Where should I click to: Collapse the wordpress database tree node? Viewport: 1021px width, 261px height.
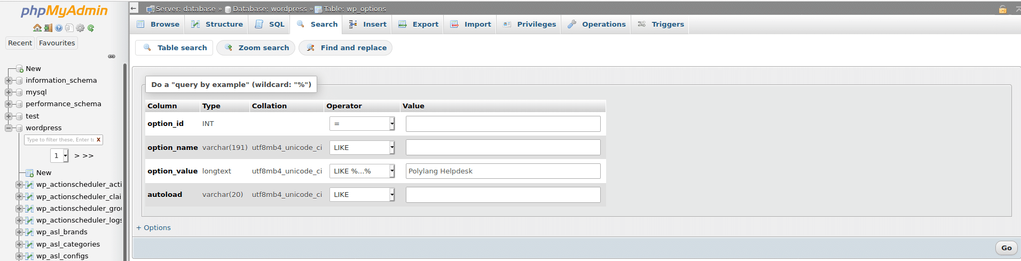pos(8,128)
